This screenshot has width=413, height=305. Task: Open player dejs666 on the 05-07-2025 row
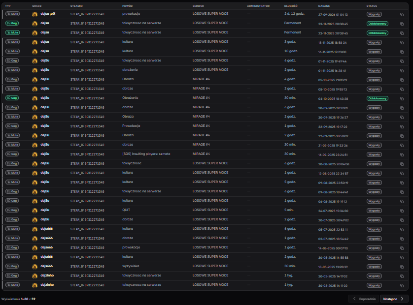47,229
